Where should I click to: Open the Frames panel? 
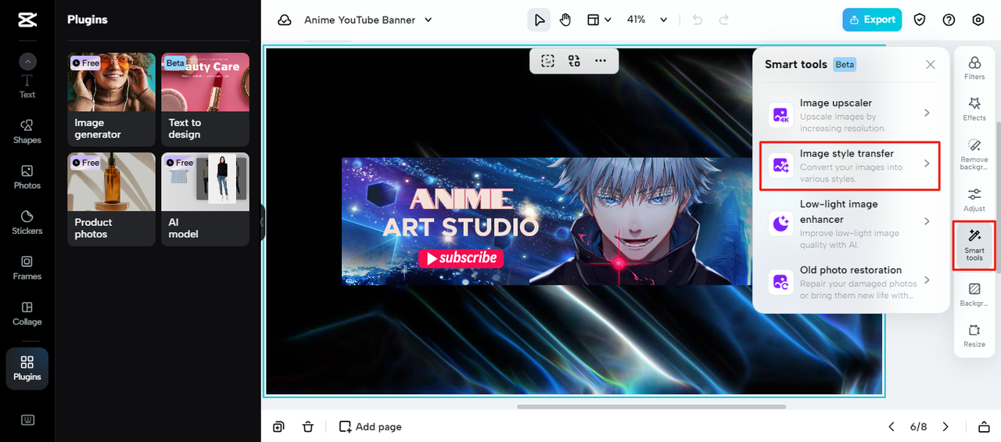pos(27,268)
